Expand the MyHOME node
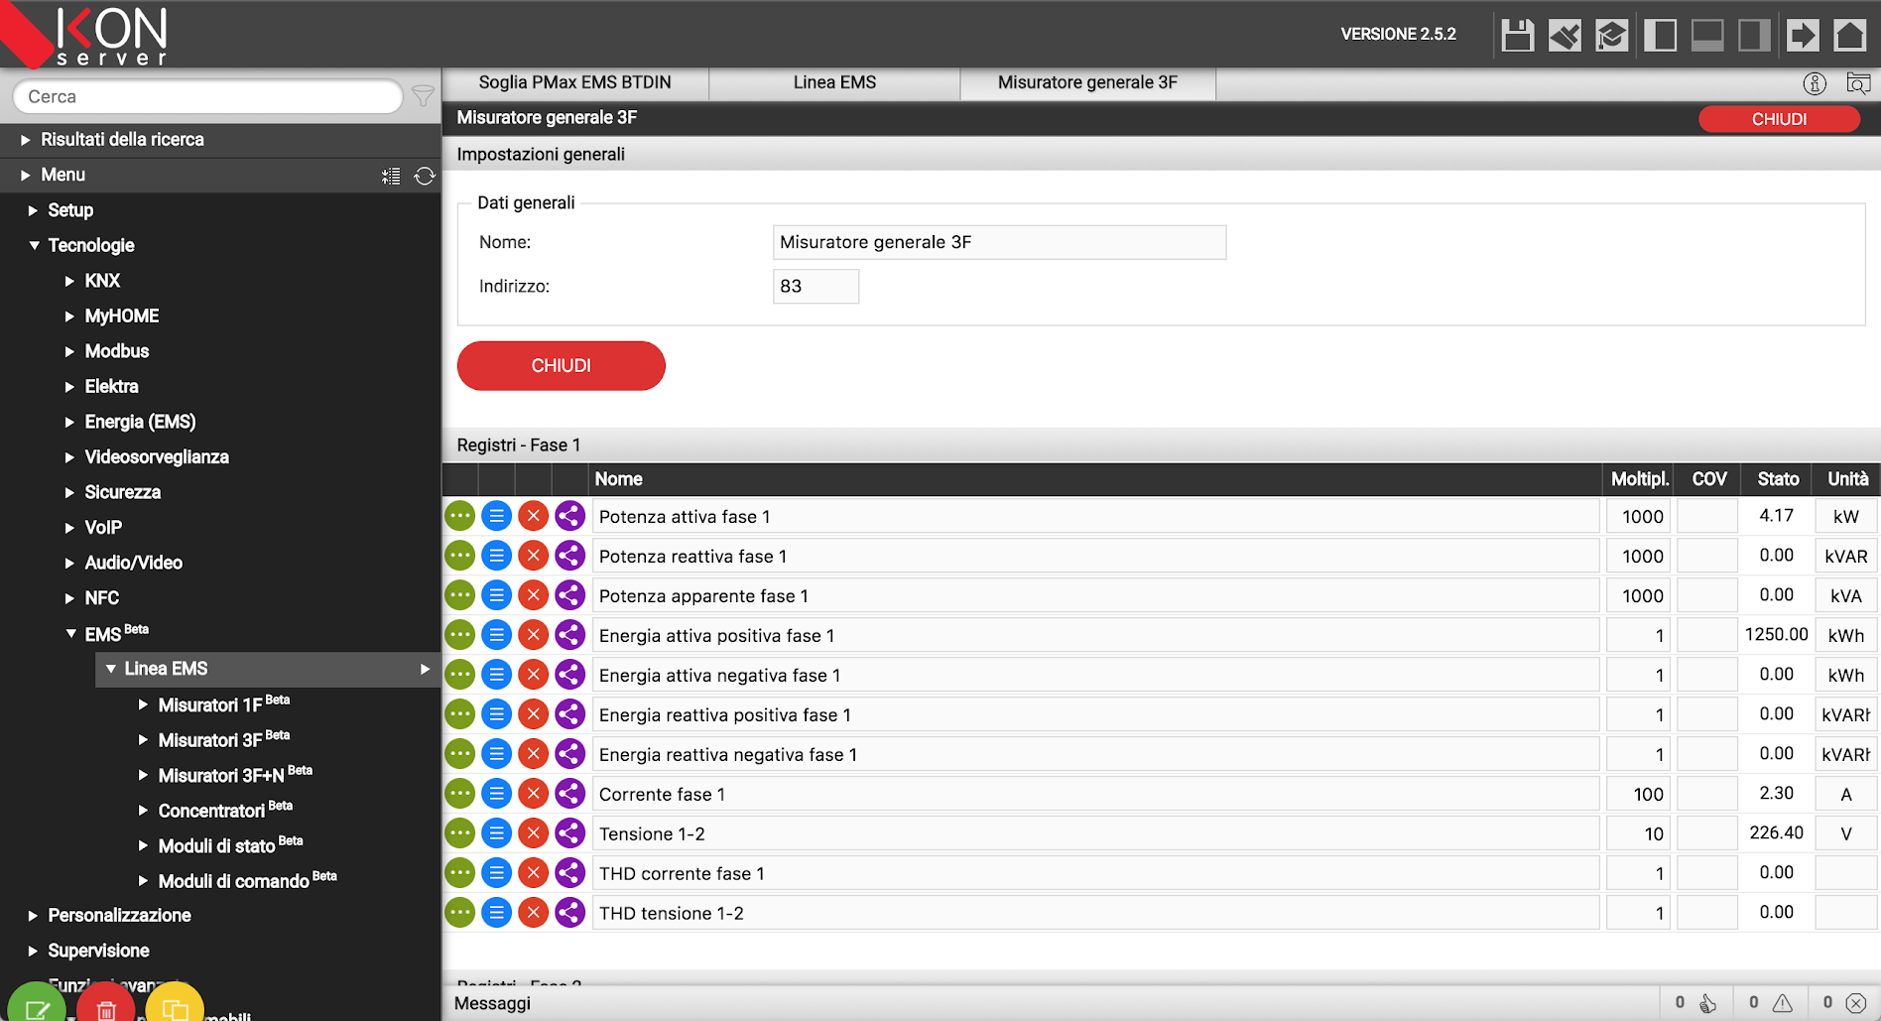The image size is (1881, 1021). click(69, 317)
